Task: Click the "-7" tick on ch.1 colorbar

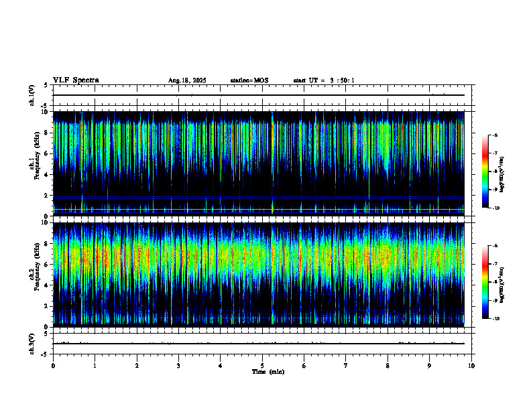Action: point(495,153)
